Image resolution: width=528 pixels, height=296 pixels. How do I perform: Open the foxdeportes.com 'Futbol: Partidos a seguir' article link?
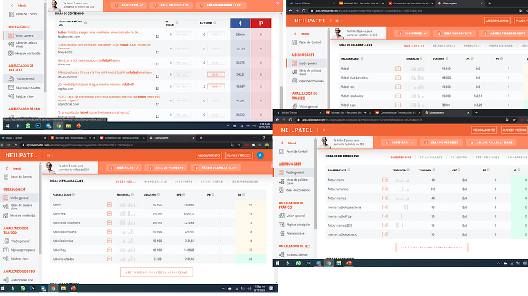click(99, 33)
